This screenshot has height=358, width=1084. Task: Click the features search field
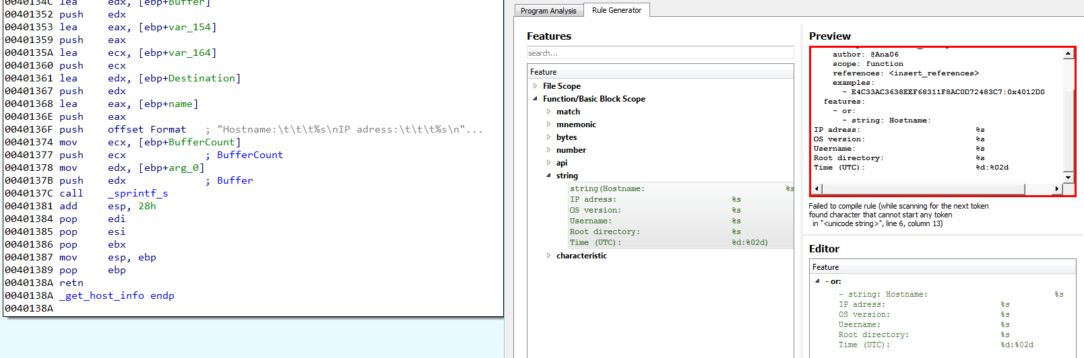coord(660,53)
